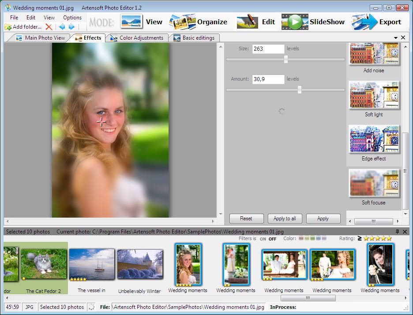Click the rating comparison operator selector
Screen dimensions: 413x315
(359, 238)
